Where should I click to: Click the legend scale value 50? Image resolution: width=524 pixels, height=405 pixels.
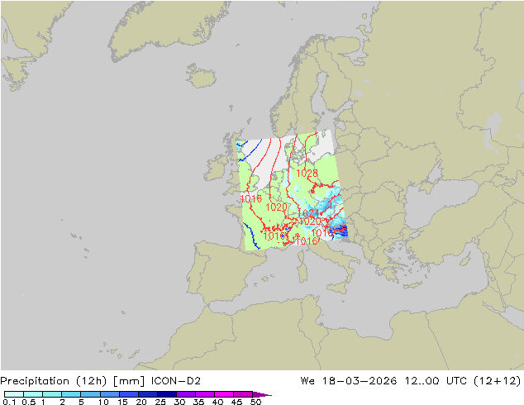click(255, 402)
